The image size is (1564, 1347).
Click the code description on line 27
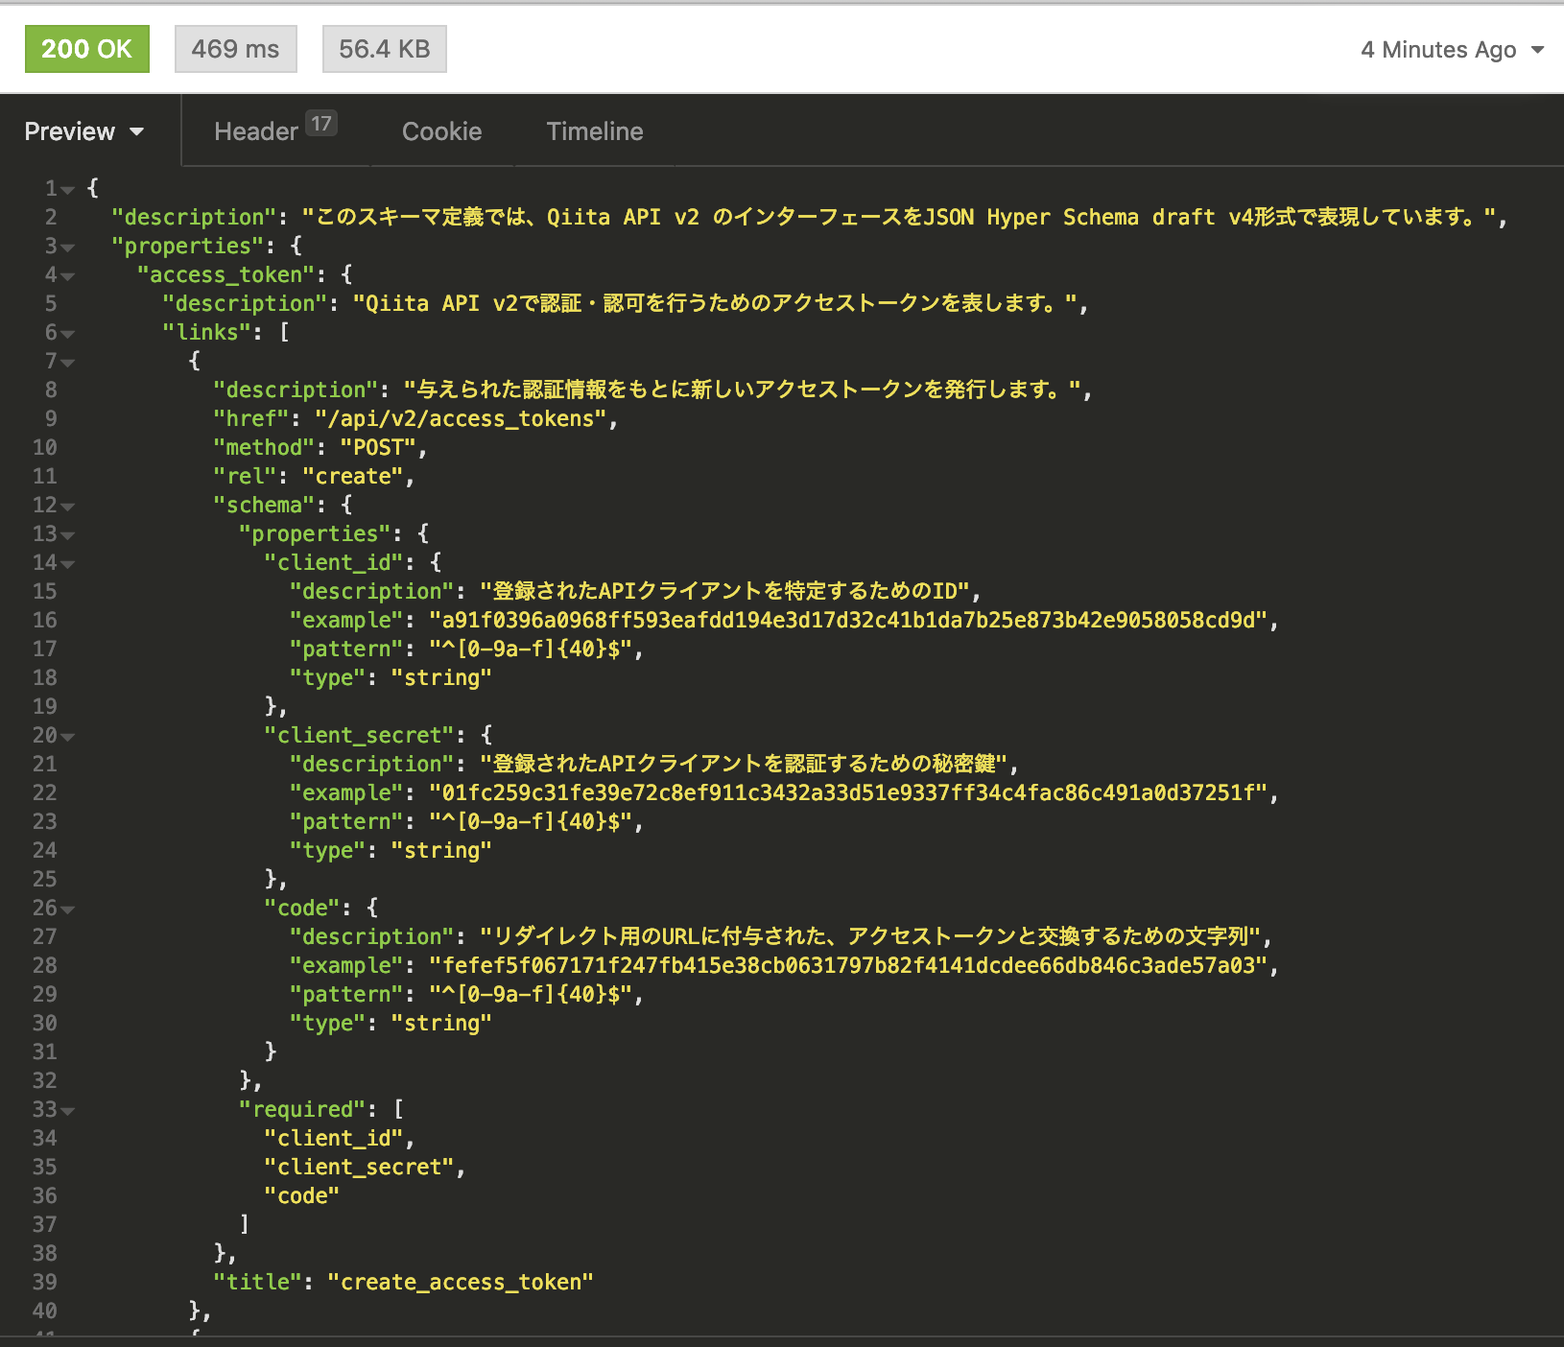pyautogui.click(x=870, y=937)
